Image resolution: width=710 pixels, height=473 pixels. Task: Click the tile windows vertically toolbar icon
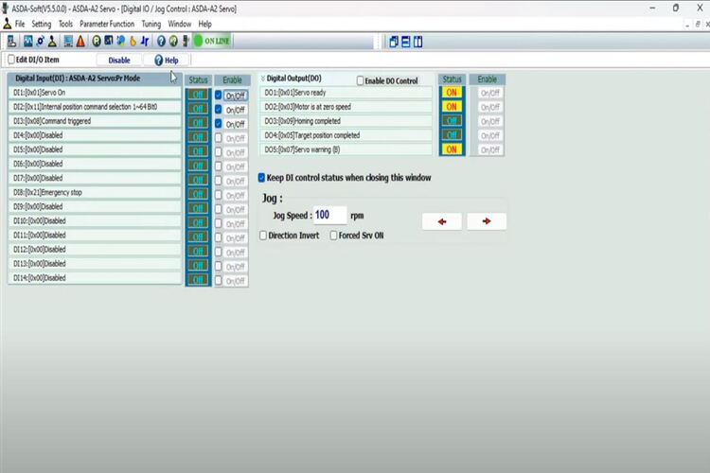point(417,41)
